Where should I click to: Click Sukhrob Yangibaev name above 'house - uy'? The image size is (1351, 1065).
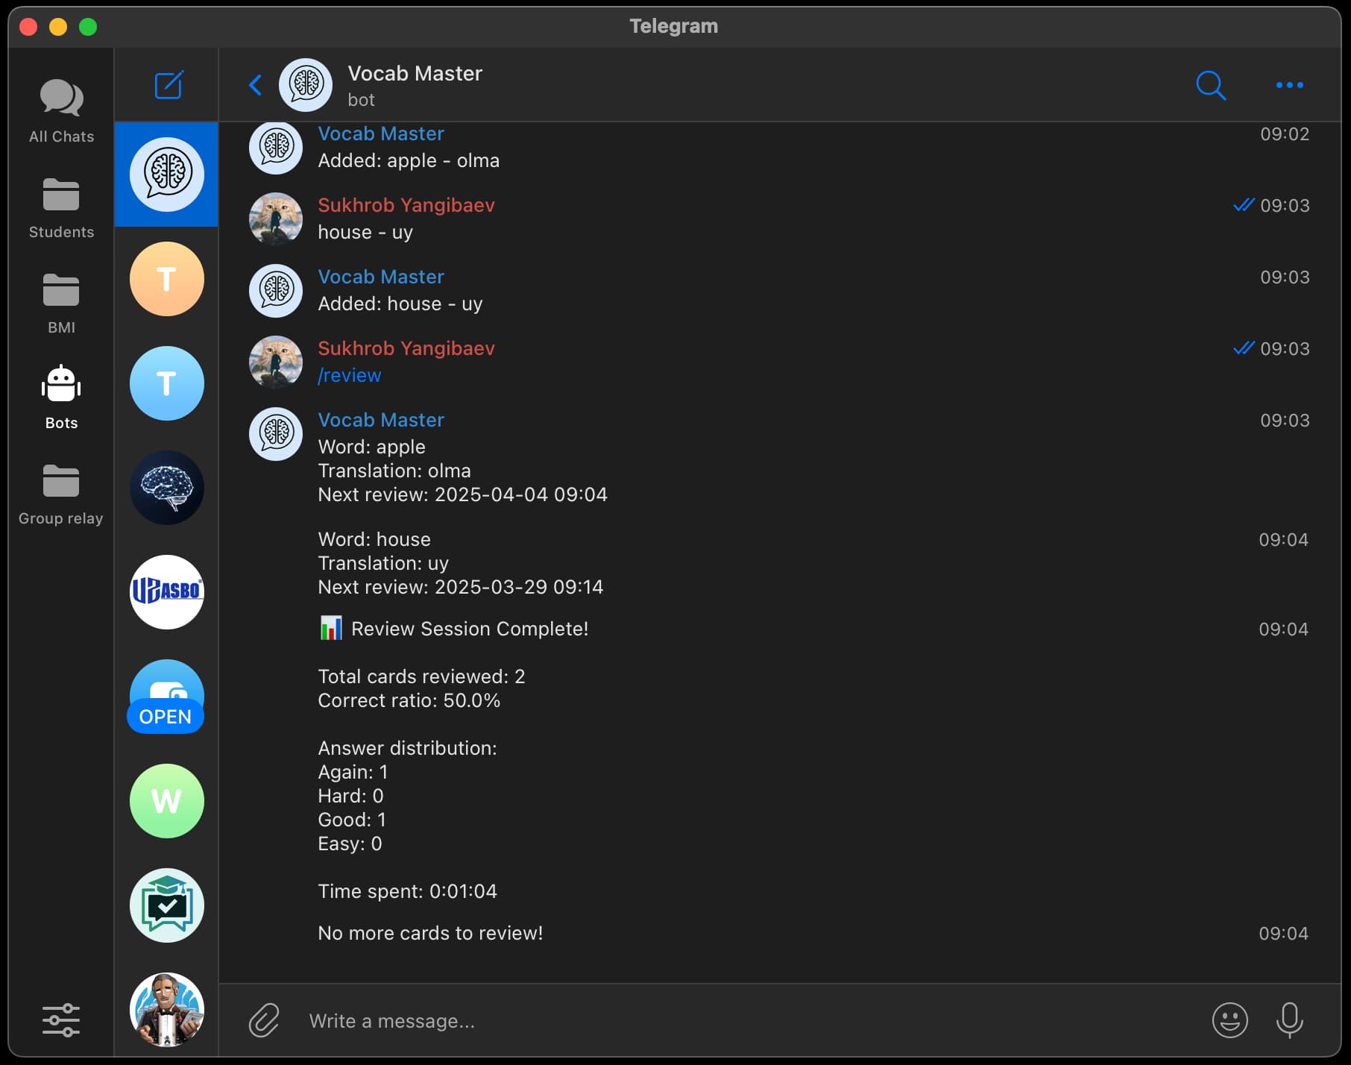(x=406, y=205)
